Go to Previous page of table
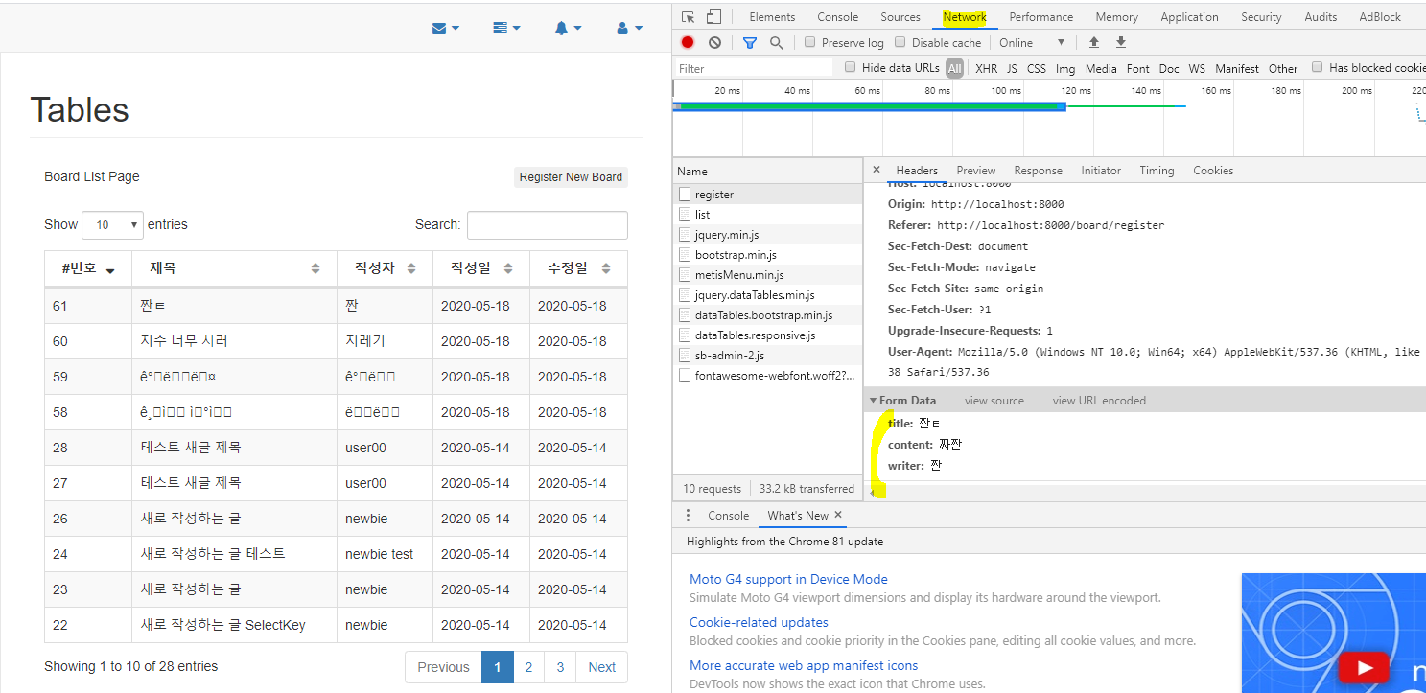Image resolution: width=1426 pixels, height=693 pixels. pyautogui.click(x=443, y=667)
